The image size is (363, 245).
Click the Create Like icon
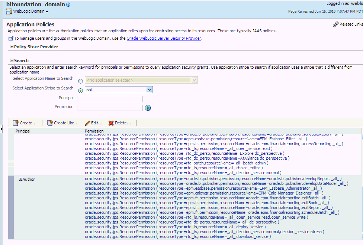click(x=49, y=122)
